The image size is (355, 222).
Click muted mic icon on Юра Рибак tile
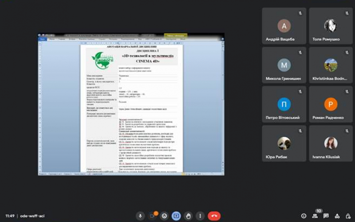coord(300,131)
